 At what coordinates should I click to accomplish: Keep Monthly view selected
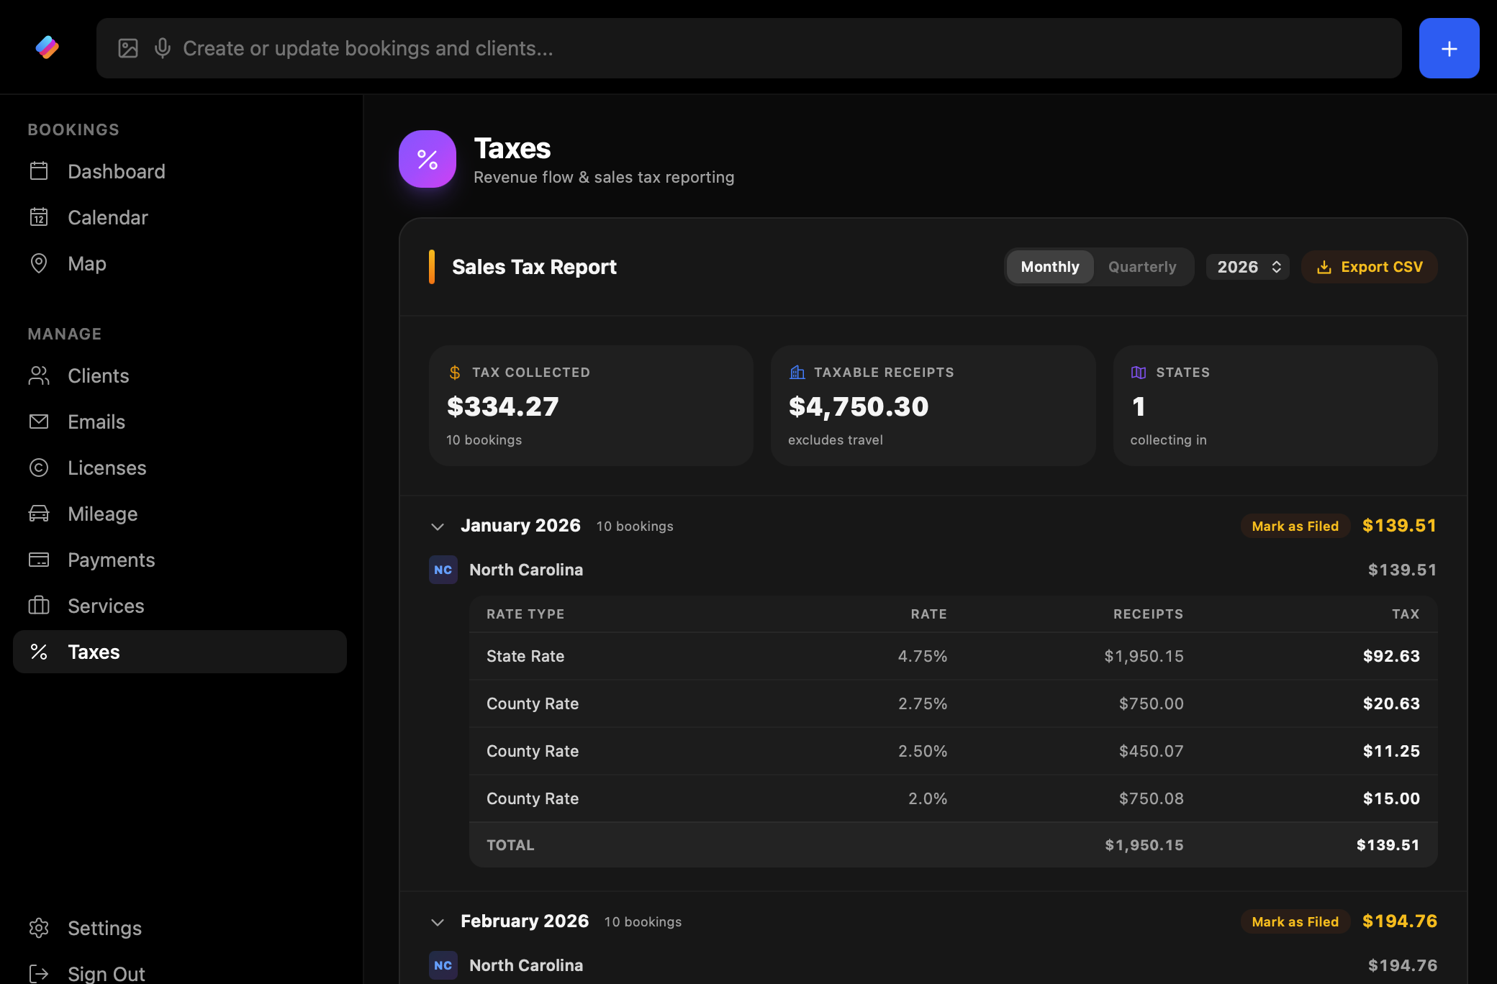(x=1049, y=267)
